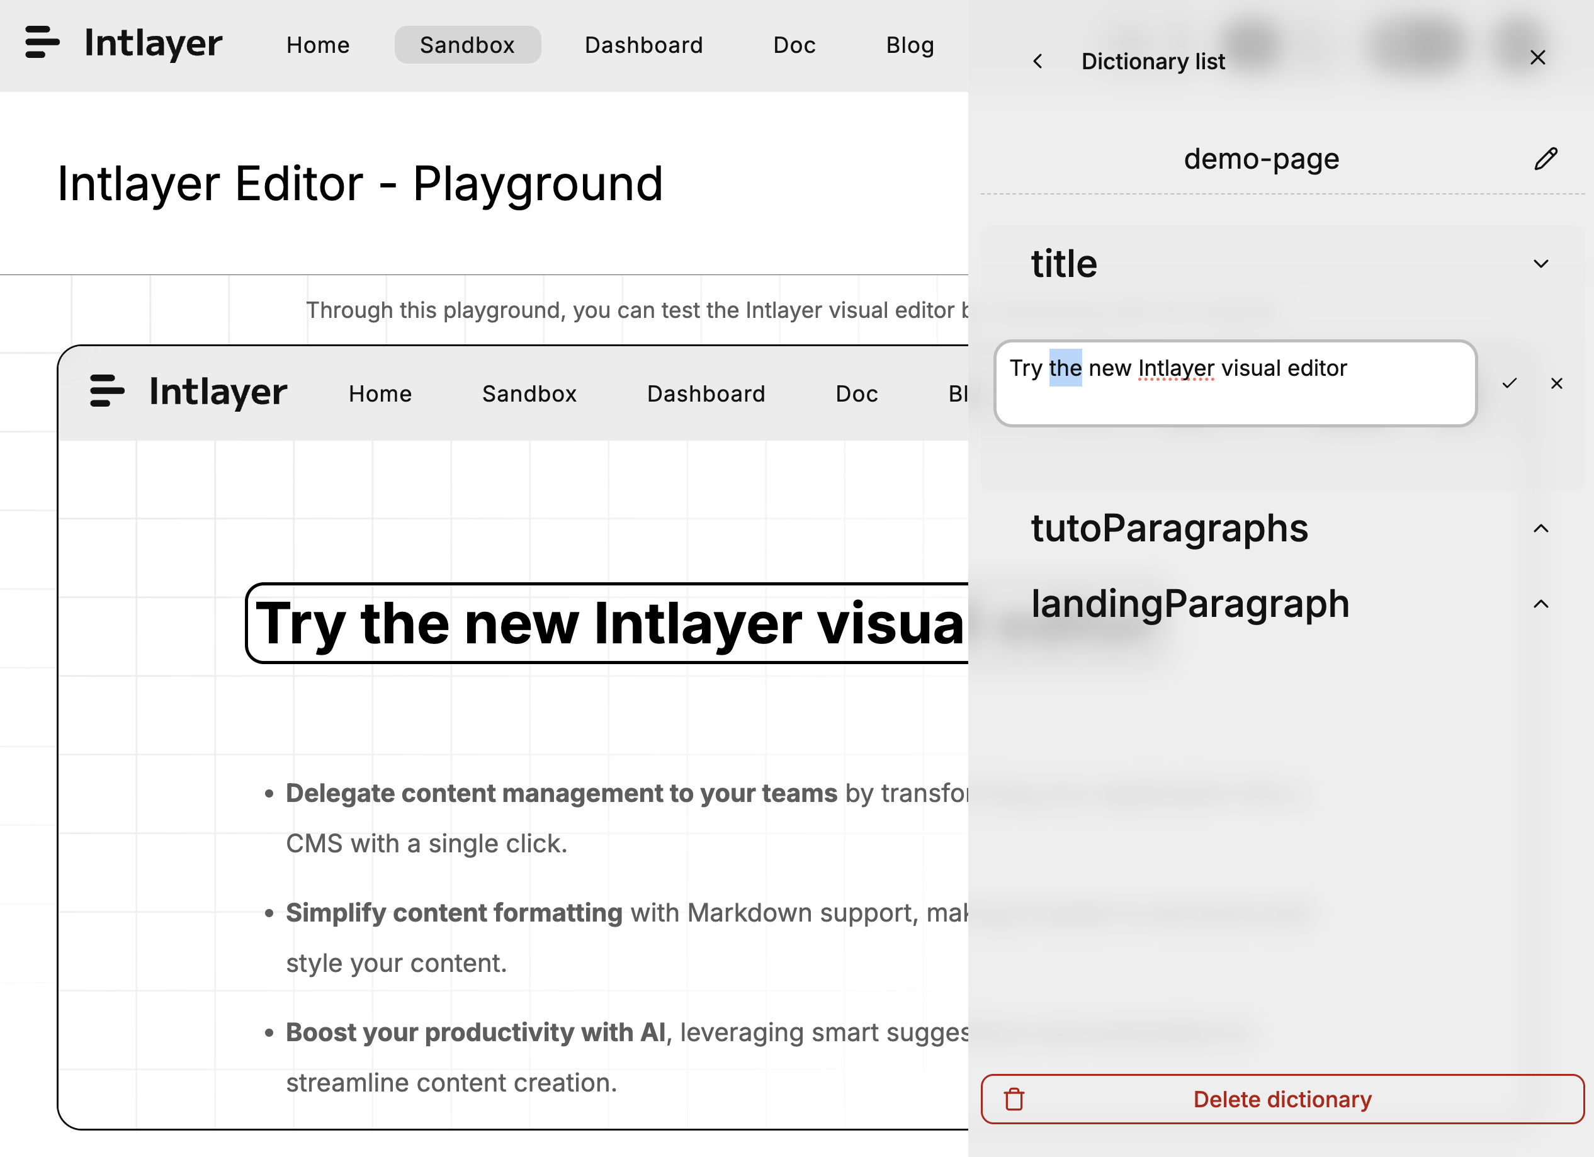
Task: Confirm title edit with checkmark icon
Action: 1509,383
